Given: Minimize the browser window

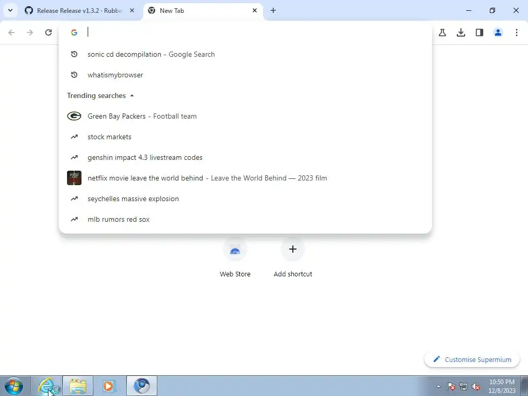Looking at the screenshot, I should click(468, 10).
